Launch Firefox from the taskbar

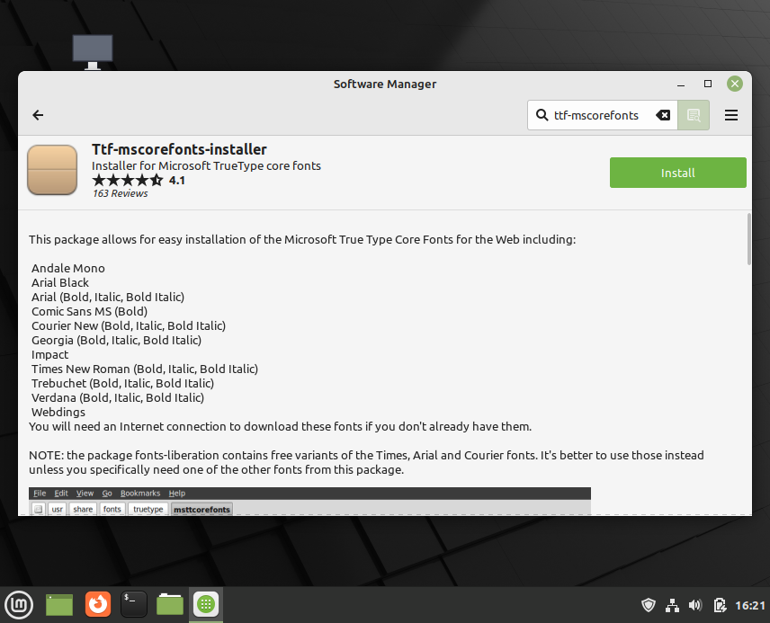coord(98,604)
